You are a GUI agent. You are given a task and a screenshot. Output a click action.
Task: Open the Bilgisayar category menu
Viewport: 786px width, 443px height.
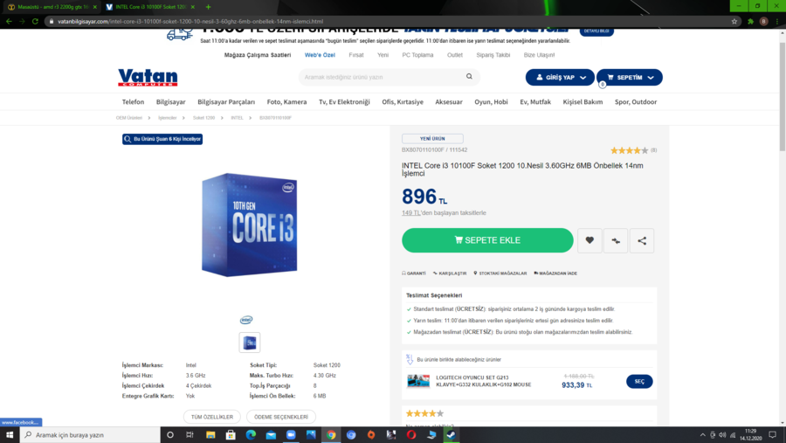click(170, 102)
